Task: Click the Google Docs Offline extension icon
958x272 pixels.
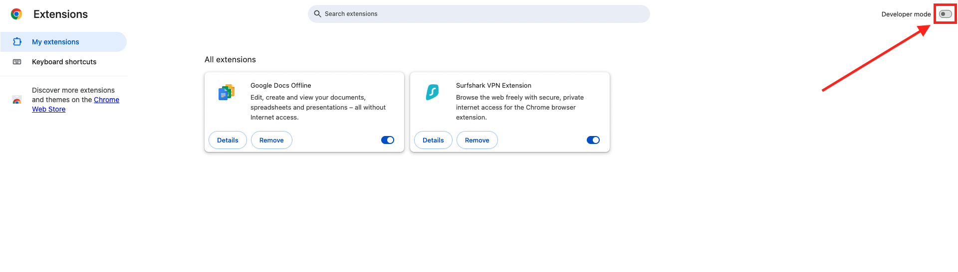Action: [227, 93]
